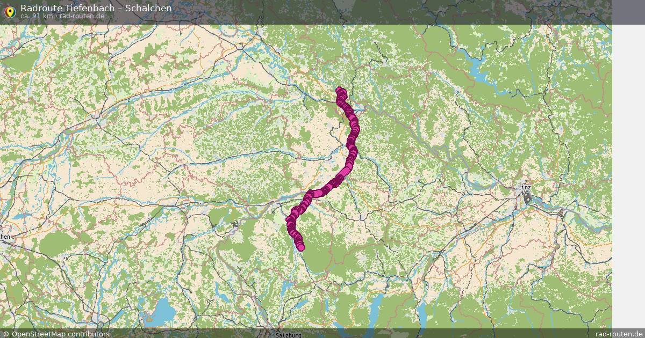Open the OpenStreetMap contributors attribution link
Screen dimensions: 645x338
tap(61, 334)
